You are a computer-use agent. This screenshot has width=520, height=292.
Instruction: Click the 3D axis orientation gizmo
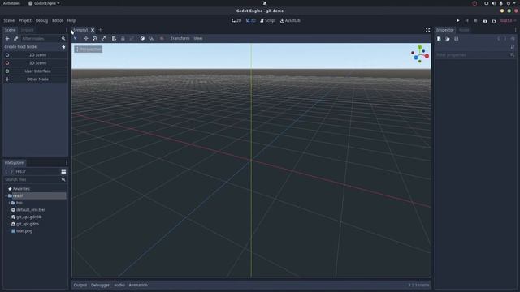point(420,54)
